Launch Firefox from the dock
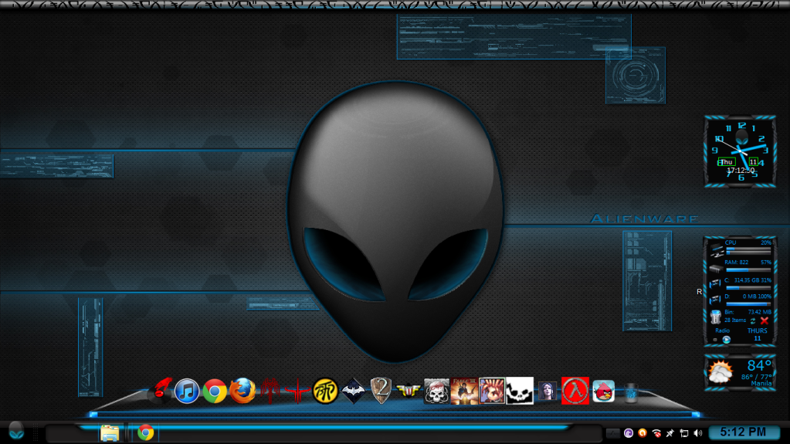 click(x=242, y=391)
